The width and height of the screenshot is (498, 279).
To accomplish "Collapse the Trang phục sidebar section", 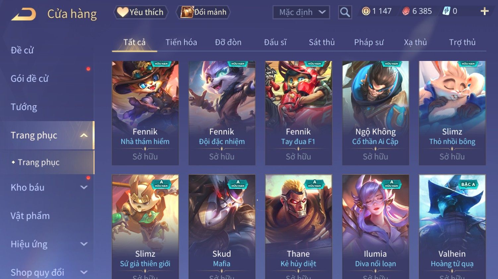I will tap(84, 135).
